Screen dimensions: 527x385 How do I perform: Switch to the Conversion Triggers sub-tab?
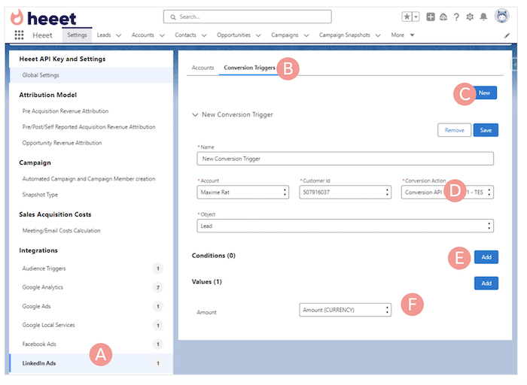coord(249,68)
